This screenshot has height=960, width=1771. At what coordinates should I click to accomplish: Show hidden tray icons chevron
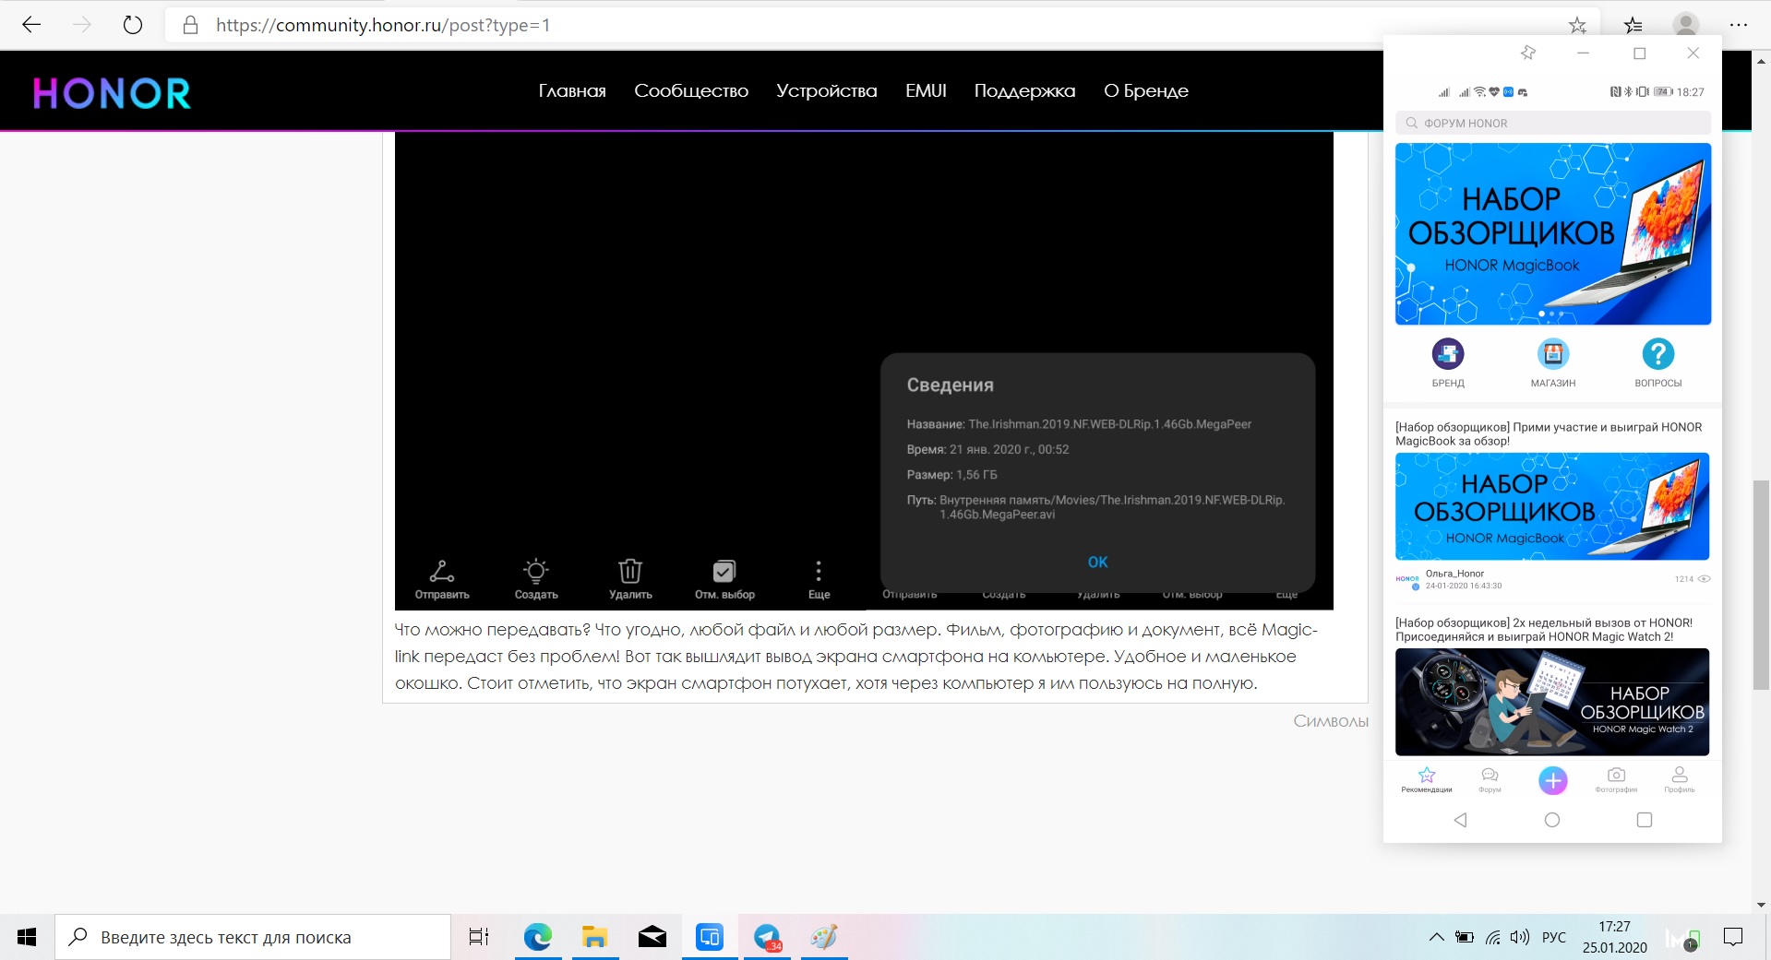click(1436, 937)
